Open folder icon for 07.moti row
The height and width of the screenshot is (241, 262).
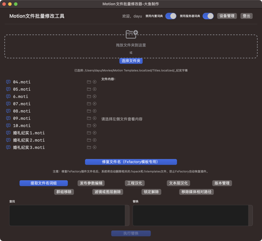89,104
